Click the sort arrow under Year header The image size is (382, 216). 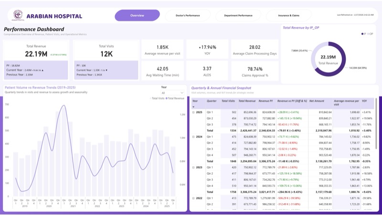click(194, 107)
